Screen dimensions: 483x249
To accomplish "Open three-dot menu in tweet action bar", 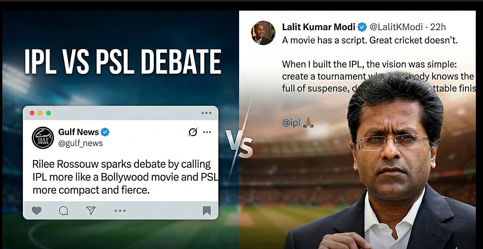I will tap(120, 210).
